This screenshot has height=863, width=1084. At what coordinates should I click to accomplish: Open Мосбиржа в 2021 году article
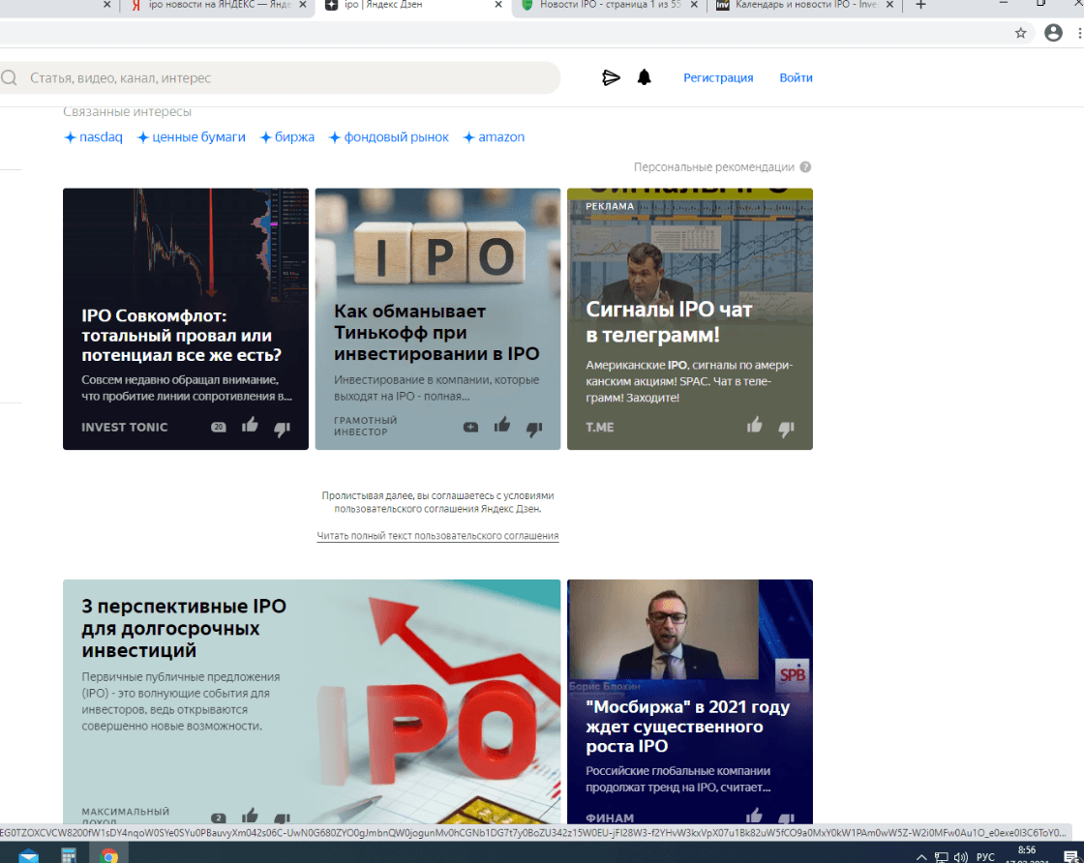point(690,701)
